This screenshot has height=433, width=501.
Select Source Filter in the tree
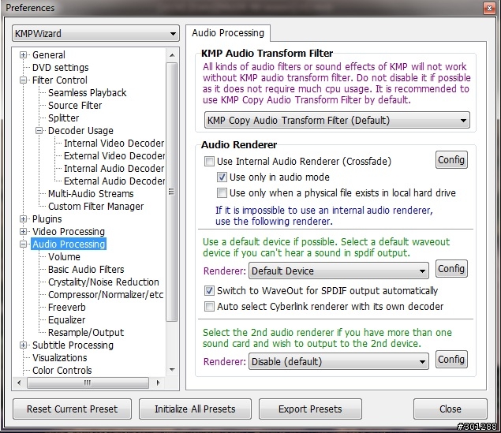click(x=75, y=106)
